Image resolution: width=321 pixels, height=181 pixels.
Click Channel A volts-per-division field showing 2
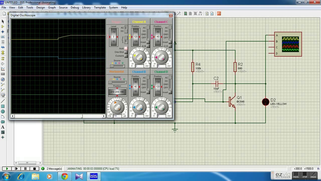(139, 66)
